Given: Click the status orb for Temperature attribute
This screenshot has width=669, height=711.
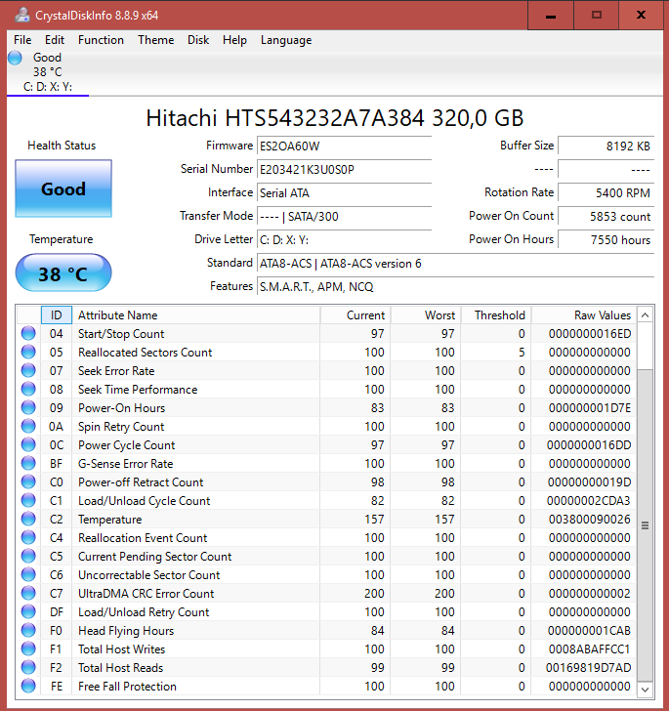Looking at the screenshot, I should click(x=28, y=520).
